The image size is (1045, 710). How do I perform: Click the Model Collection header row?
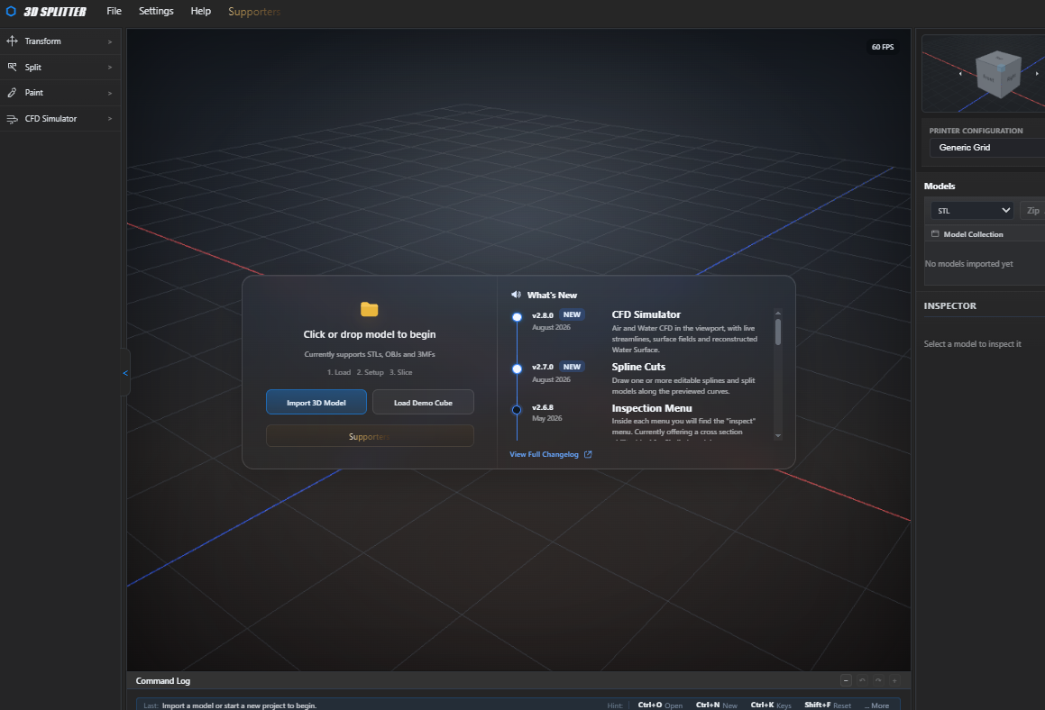(x=985, y=233)
